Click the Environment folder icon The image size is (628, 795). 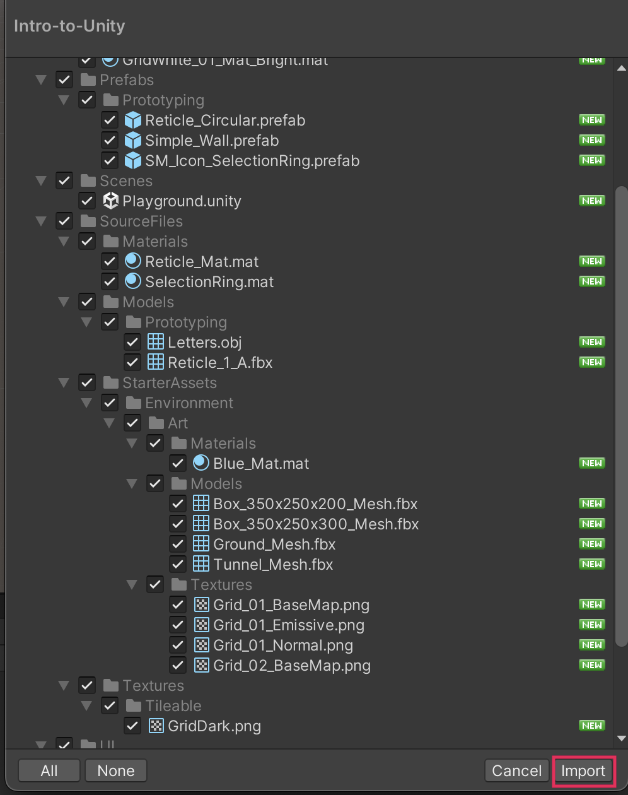(133, 403)
